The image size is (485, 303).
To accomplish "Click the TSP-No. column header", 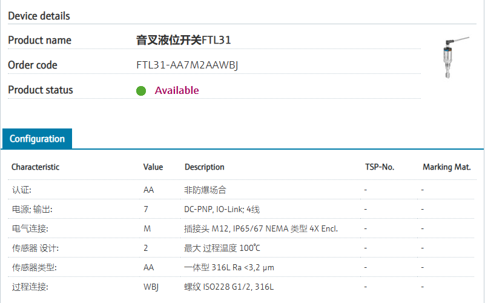I will (380, 167).
